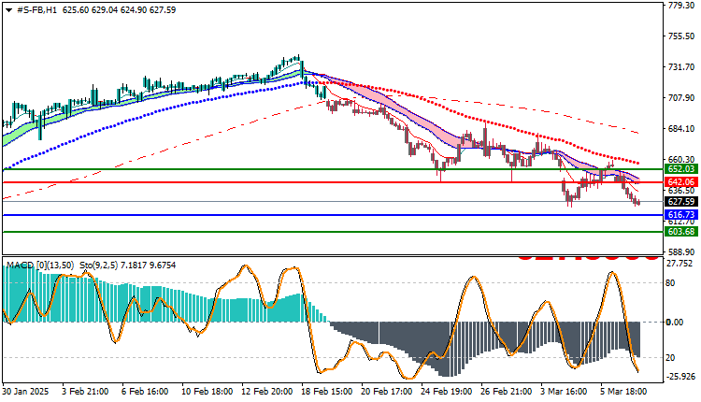701x402 pixels.
Task: Select the 616.73 blue price level label
Action: tap(680, 215)
